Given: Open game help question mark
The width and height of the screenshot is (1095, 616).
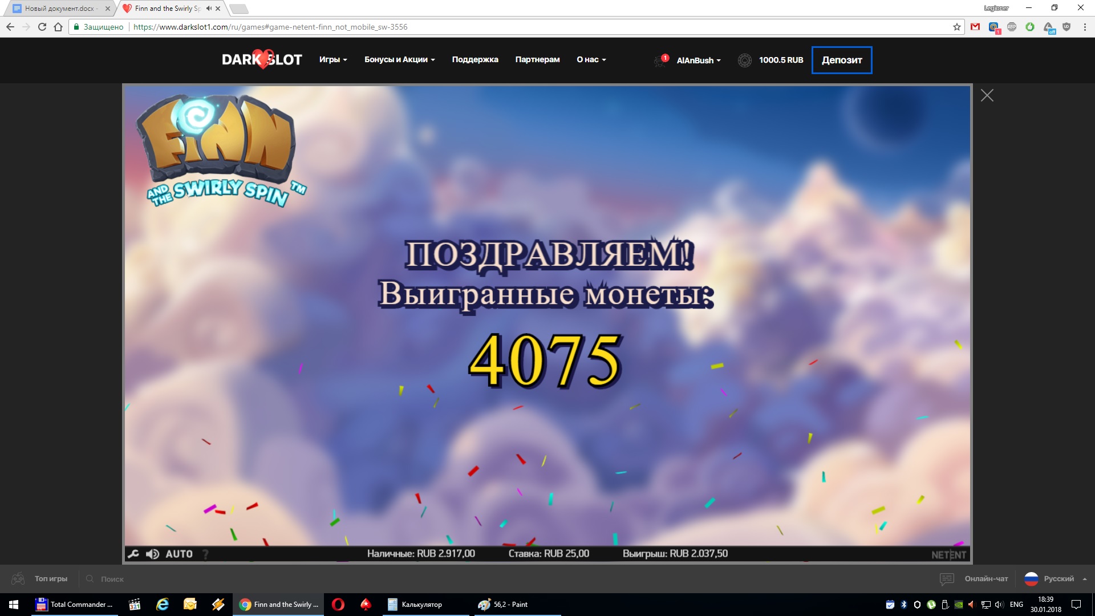Looking at the screenshot, I should pos(205,554).
